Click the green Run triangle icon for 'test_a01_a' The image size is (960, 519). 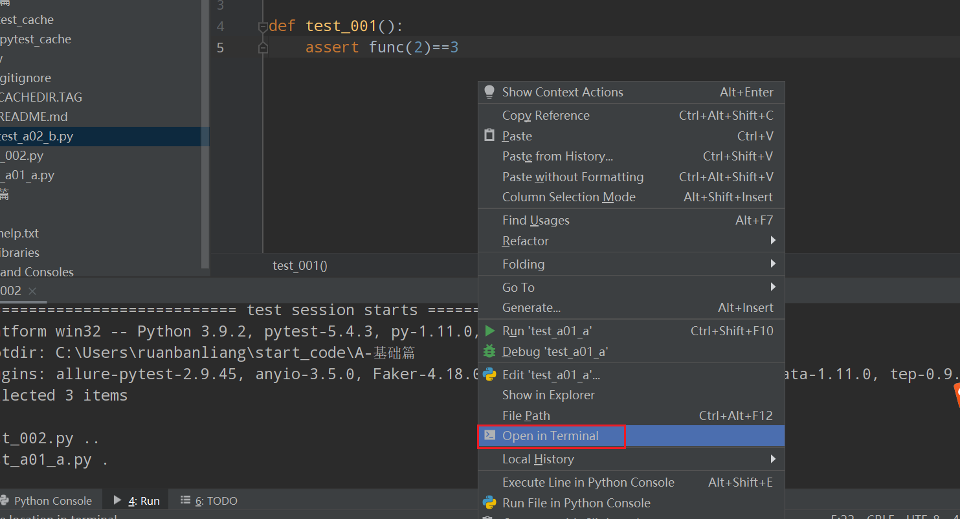(x=490, y=331)
